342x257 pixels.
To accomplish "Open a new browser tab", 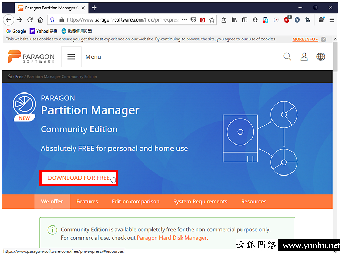I will (x=94, y=8).
